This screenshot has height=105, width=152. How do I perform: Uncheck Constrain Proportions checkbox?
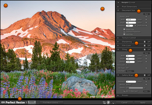pos(124,32)
